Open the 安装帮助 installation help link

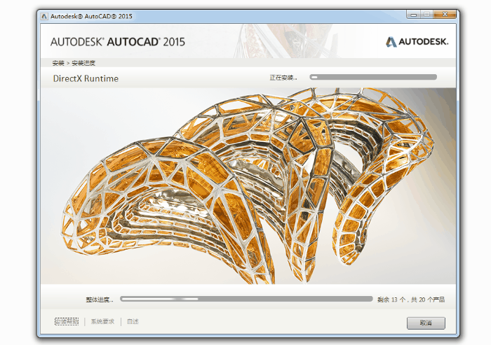[67, 321]
